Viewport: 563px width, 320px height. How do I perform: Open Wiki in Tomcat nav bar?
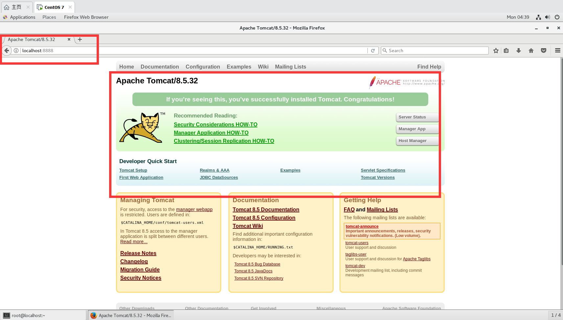[x=263, y=67]
